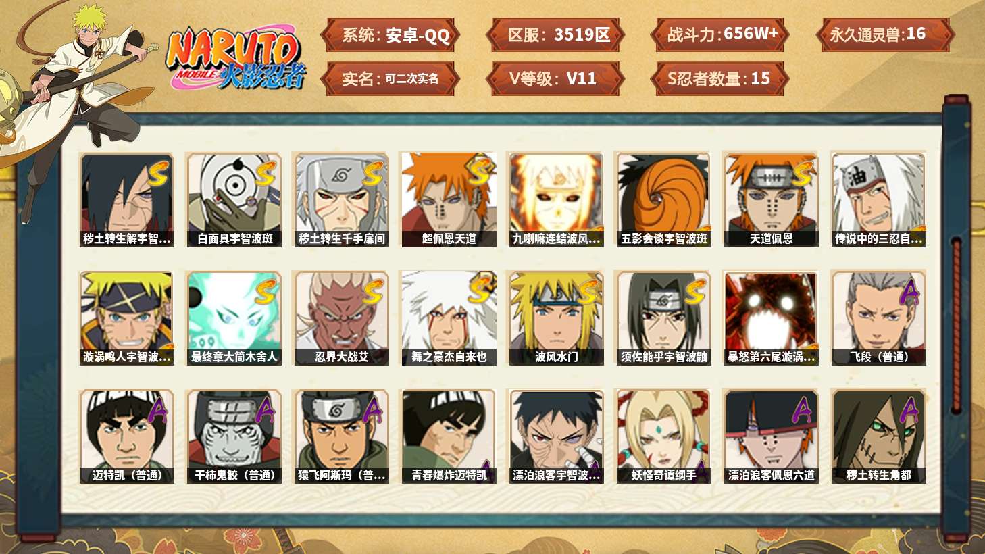The image size is (985, 554).
Task: Click the 战斗力 656W+ badge
Action: point(720,34)
